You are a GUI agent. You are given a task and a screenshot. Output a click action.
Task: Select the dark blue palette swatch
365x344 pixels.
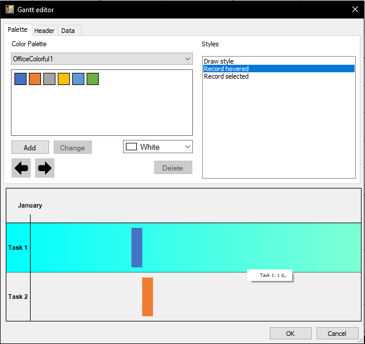20,79
